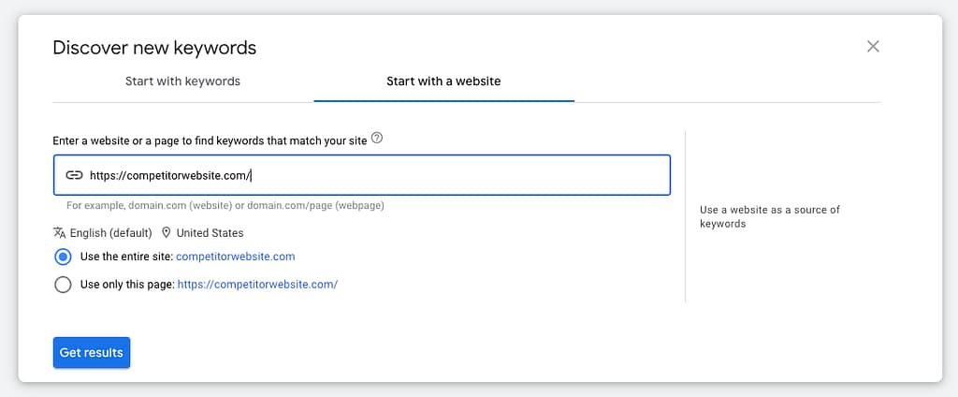
Task: Click the Discover new keywords heading
Action: click(x=154, y=48)
